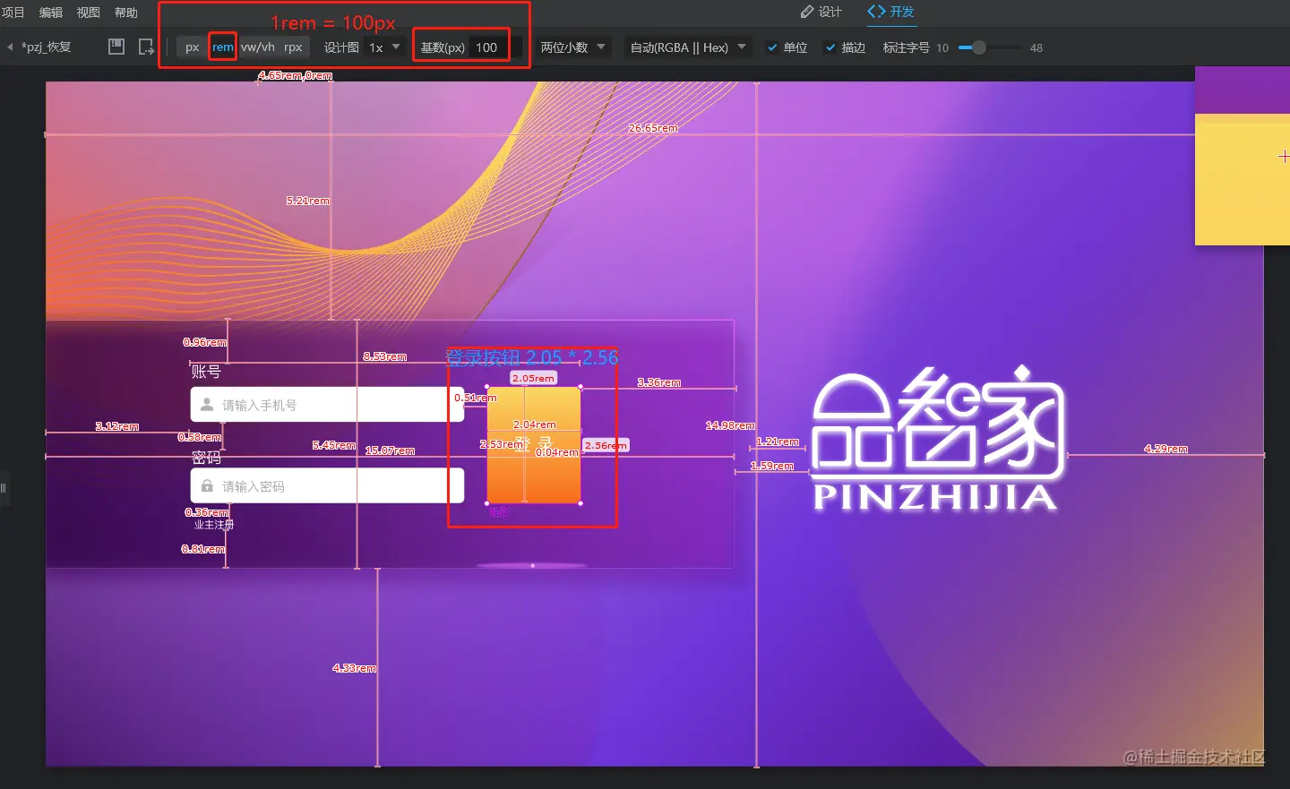1290x789 pixels.
Task: Click the 2.05rem width measurement label
Action: click(x=533, y=378)
